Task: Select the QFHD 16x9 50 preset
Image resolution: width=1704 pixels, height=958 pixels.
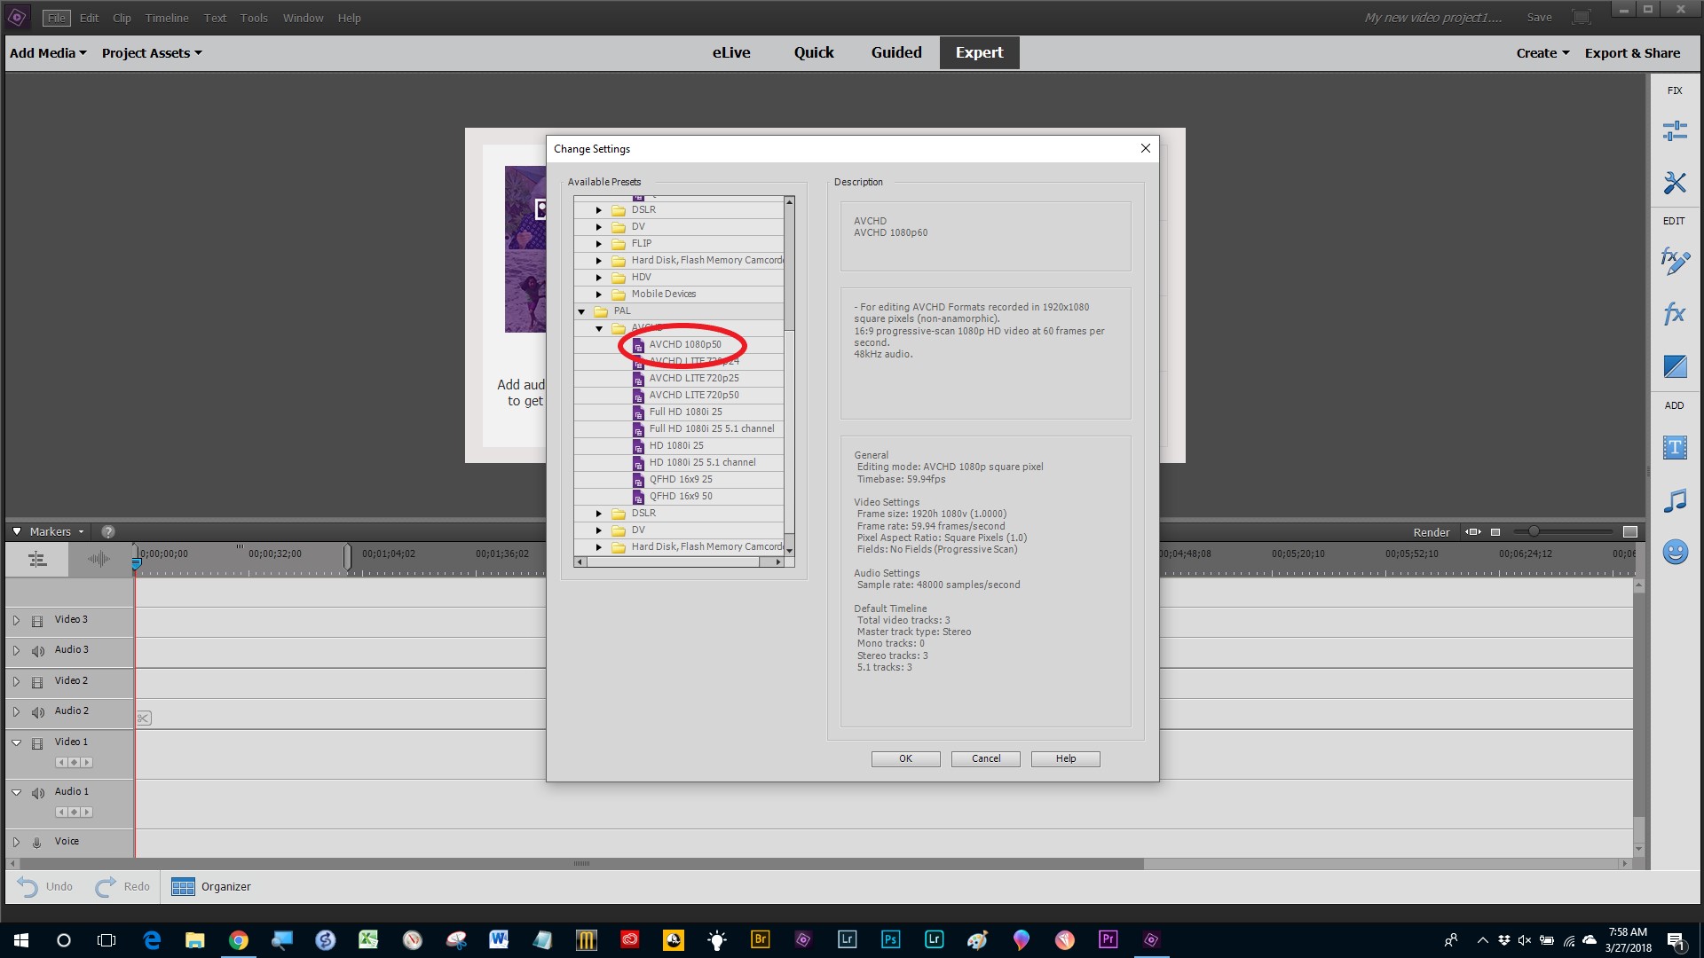Action: click(x=681, y=497)
